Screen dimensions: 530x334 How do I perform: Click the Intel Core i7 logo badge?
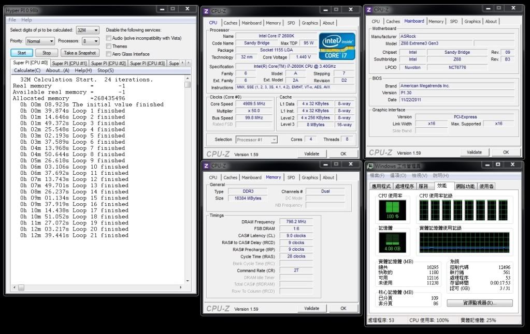337,46
